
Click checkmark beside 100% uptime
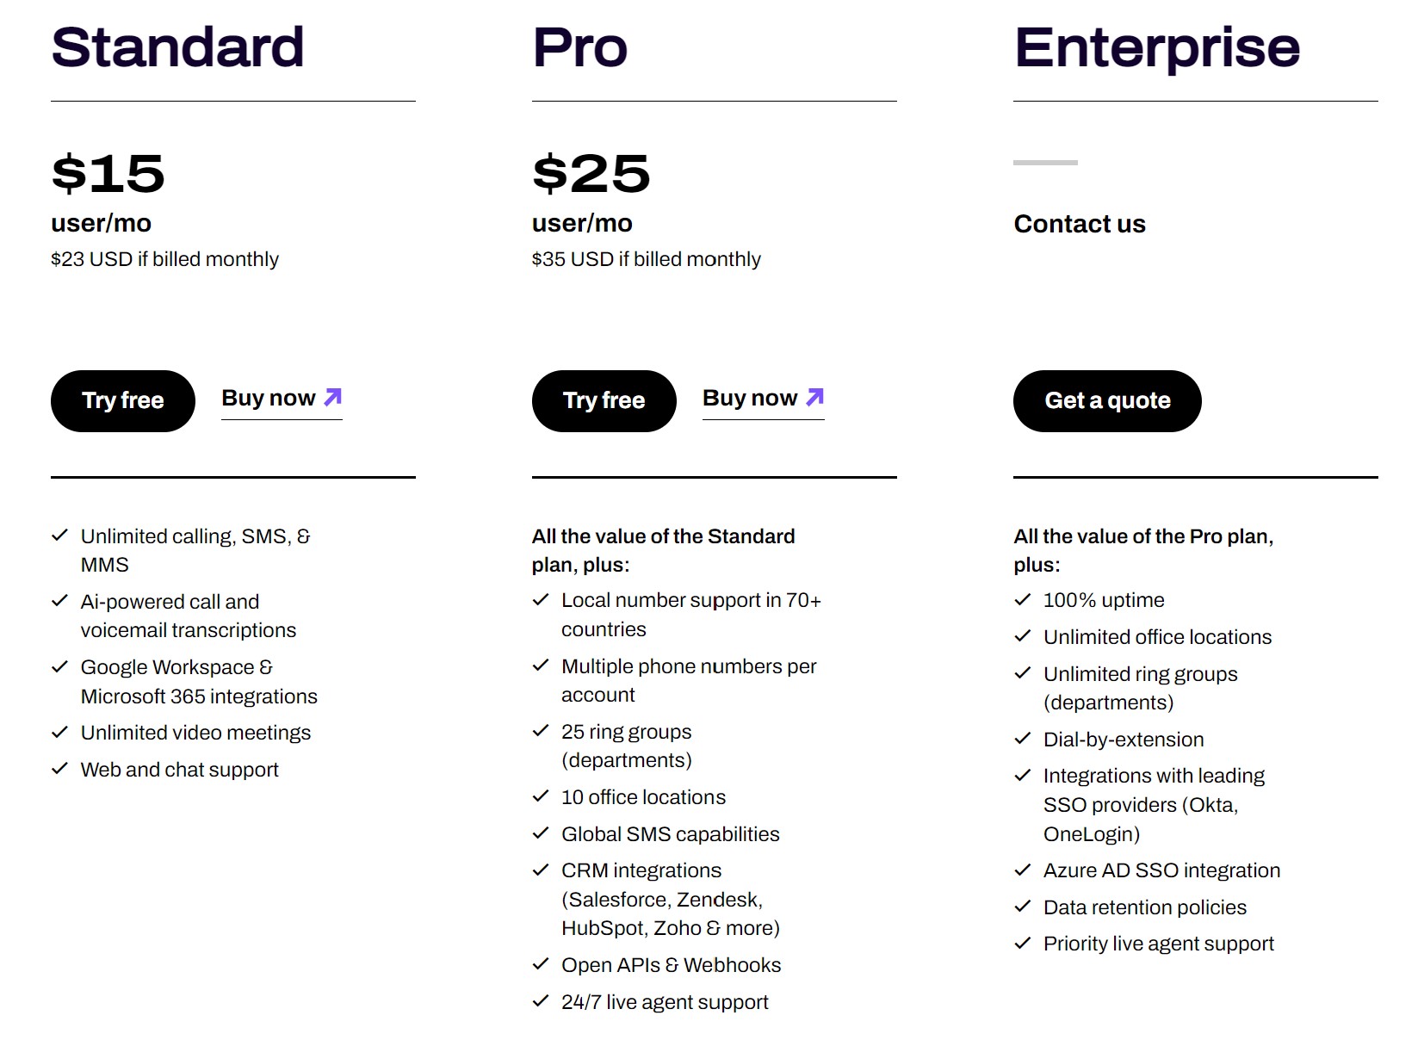click(x=1023, y=599)
